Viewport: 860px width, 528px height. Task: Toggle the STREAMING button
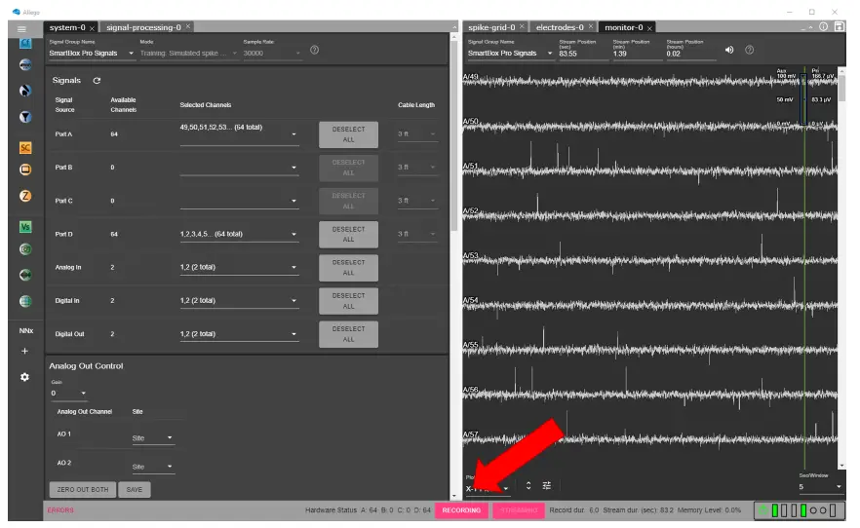click(519, 510)
